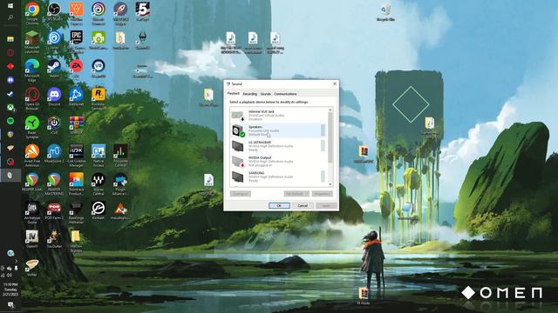Screen dimensions: 558x313
Task: Open Toontrack Product Manager desktop icon
Action: [76, 183]
